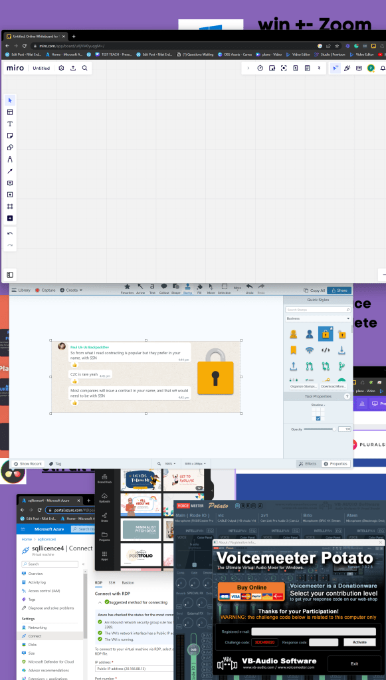Select the Pen tool in Miro's toolbar
Viewport: 386px width, 680px height.
point(10,160)
